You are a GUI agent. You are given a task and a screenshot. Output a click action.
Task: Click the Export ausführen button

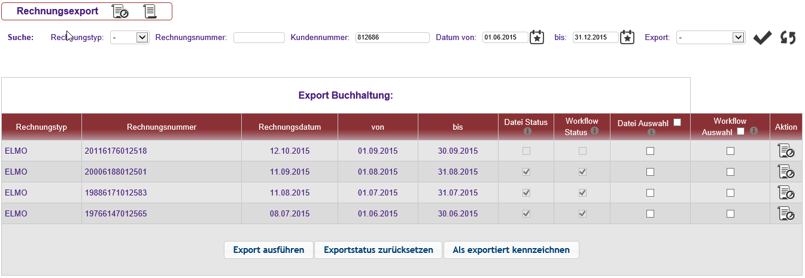click(x=269, y=250)
